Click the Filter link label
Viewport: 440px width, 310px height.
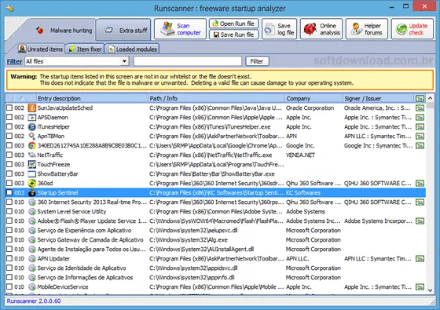click(14, 61)
